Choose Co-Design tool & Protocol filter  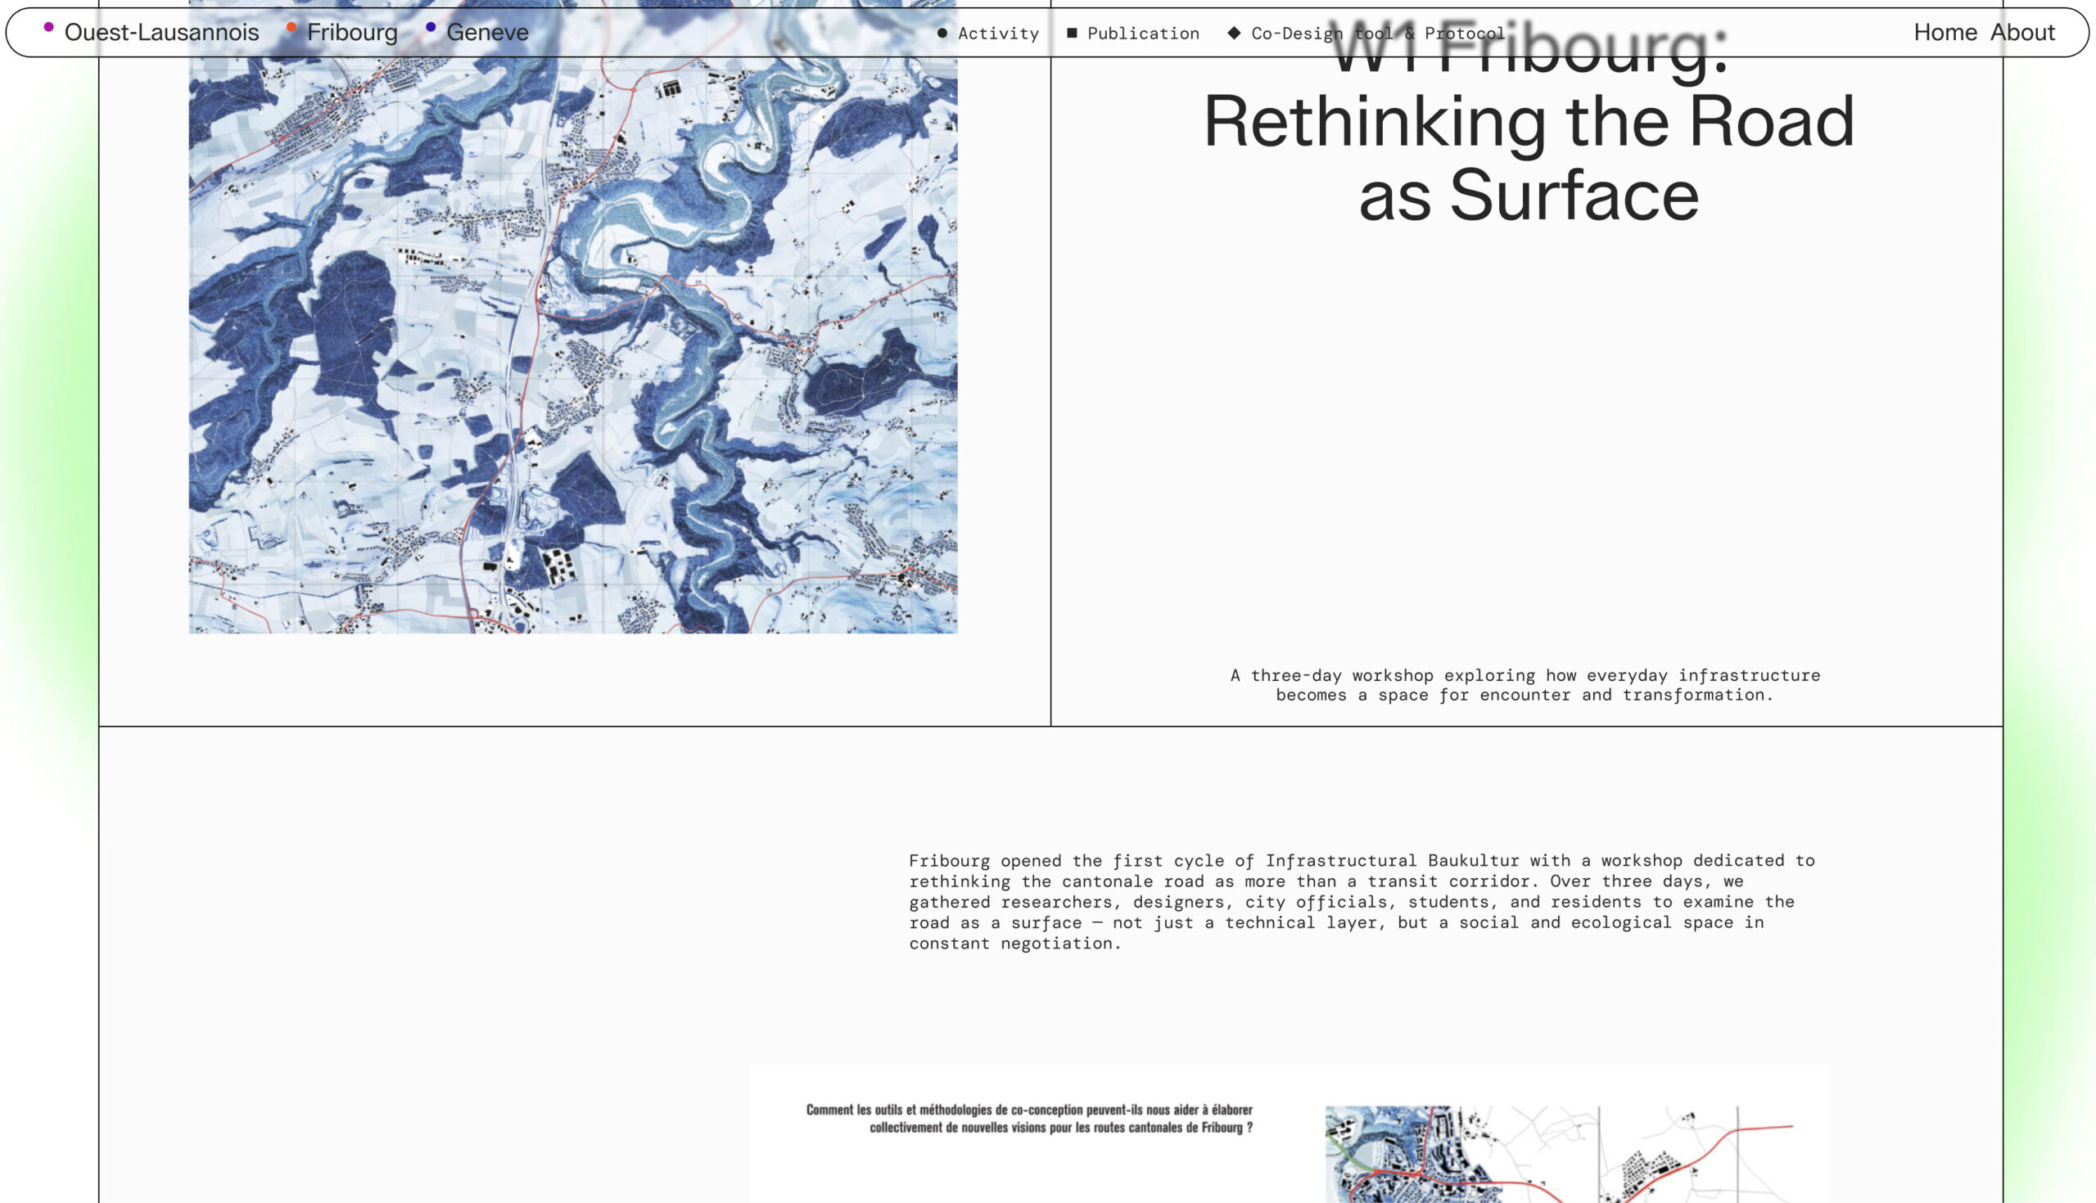[1377, 34]
